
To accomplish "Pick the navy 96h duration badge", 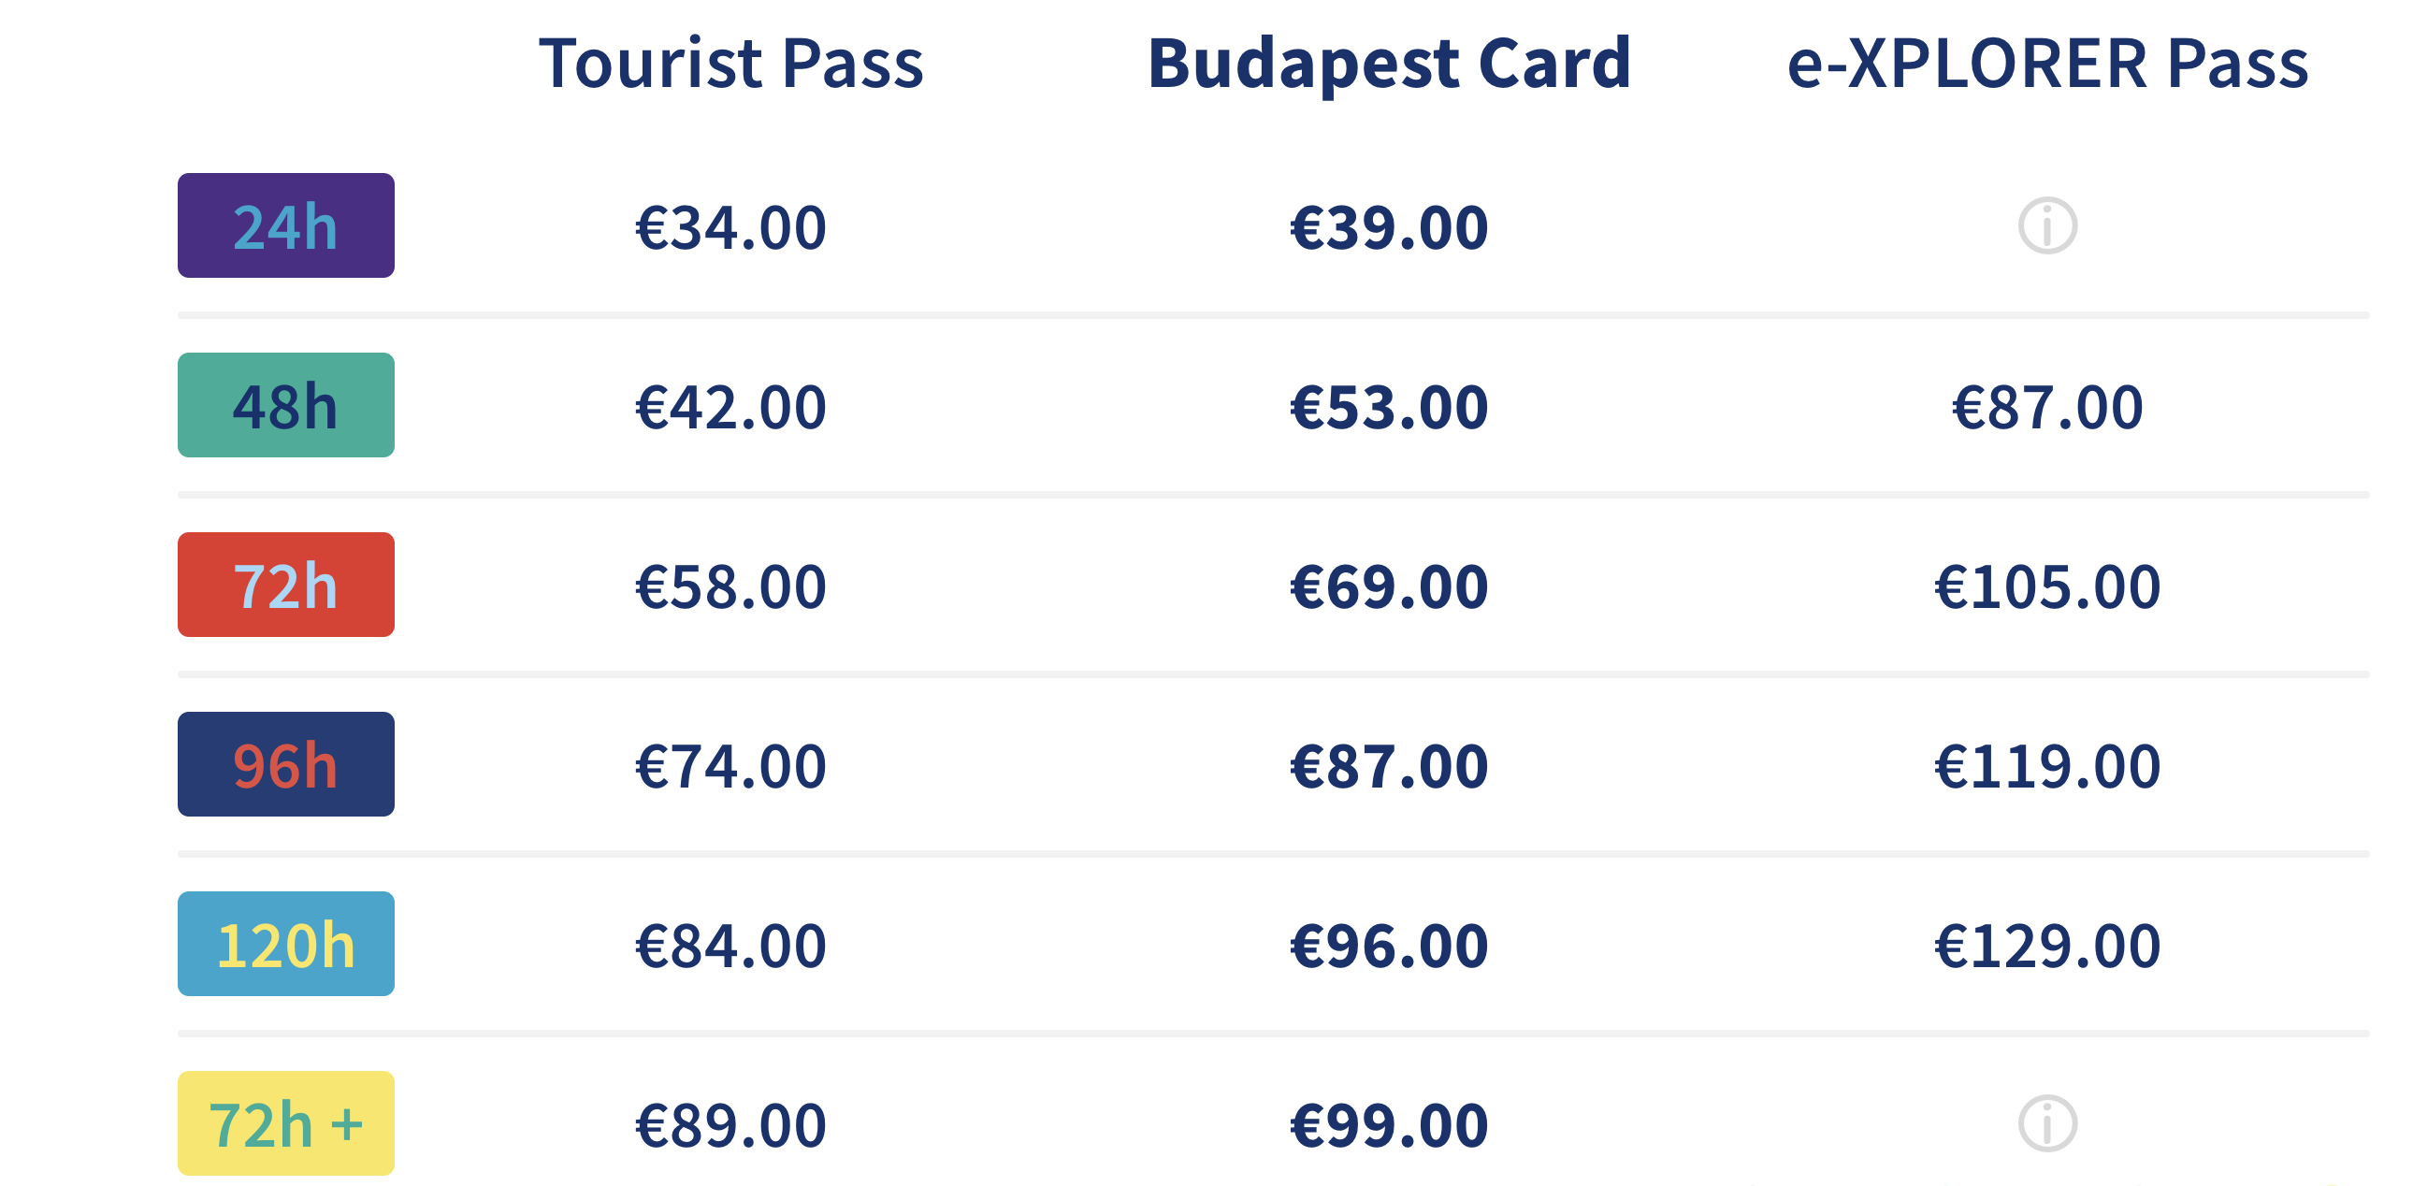I will tap(285, 764).
